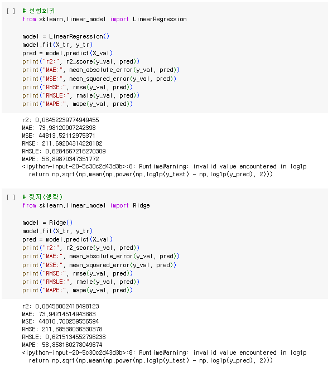
Task: Click the mean_squared_error print line in Ridge cell
Action: (x=99, y=265)
